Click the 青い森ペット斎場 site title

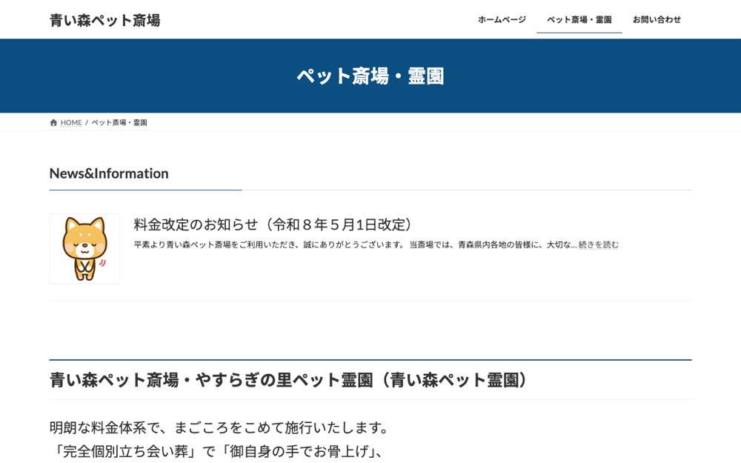coord(105,20)
